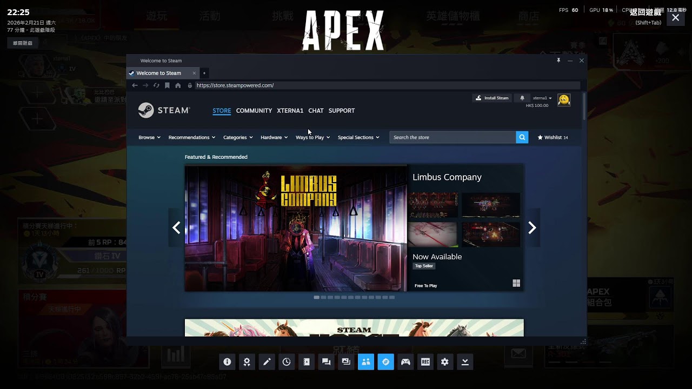Open Discussions chat bubbles icon in overlay toolbar

click(x=326, y=362)
